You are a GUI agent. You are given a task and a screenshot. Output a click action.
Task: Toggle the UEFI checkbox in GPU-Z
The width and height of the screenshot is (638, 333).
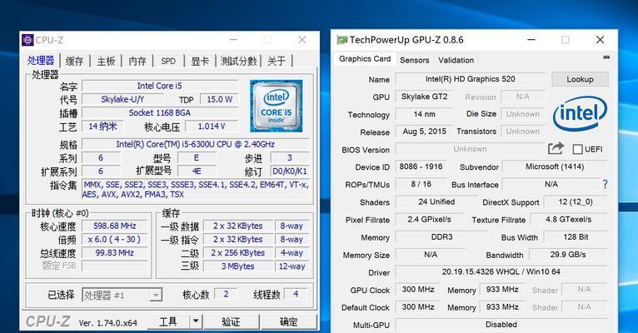pyautogui.click(x=577, y=149)
